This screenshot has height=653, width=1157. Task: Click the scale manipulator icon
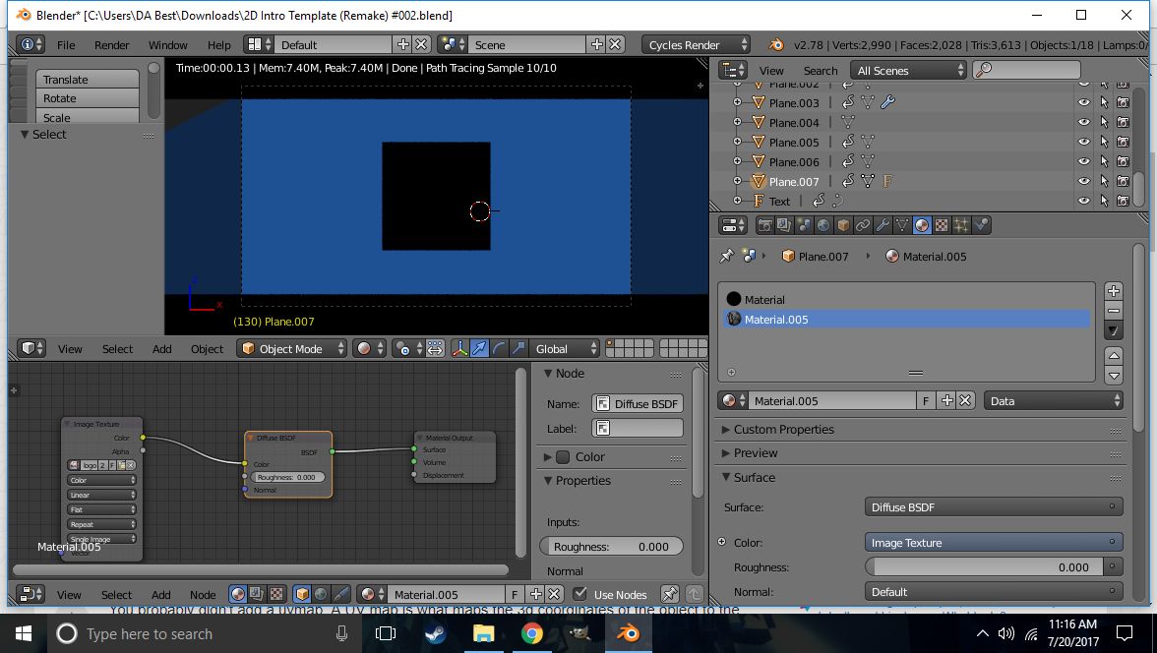[518, 348]
